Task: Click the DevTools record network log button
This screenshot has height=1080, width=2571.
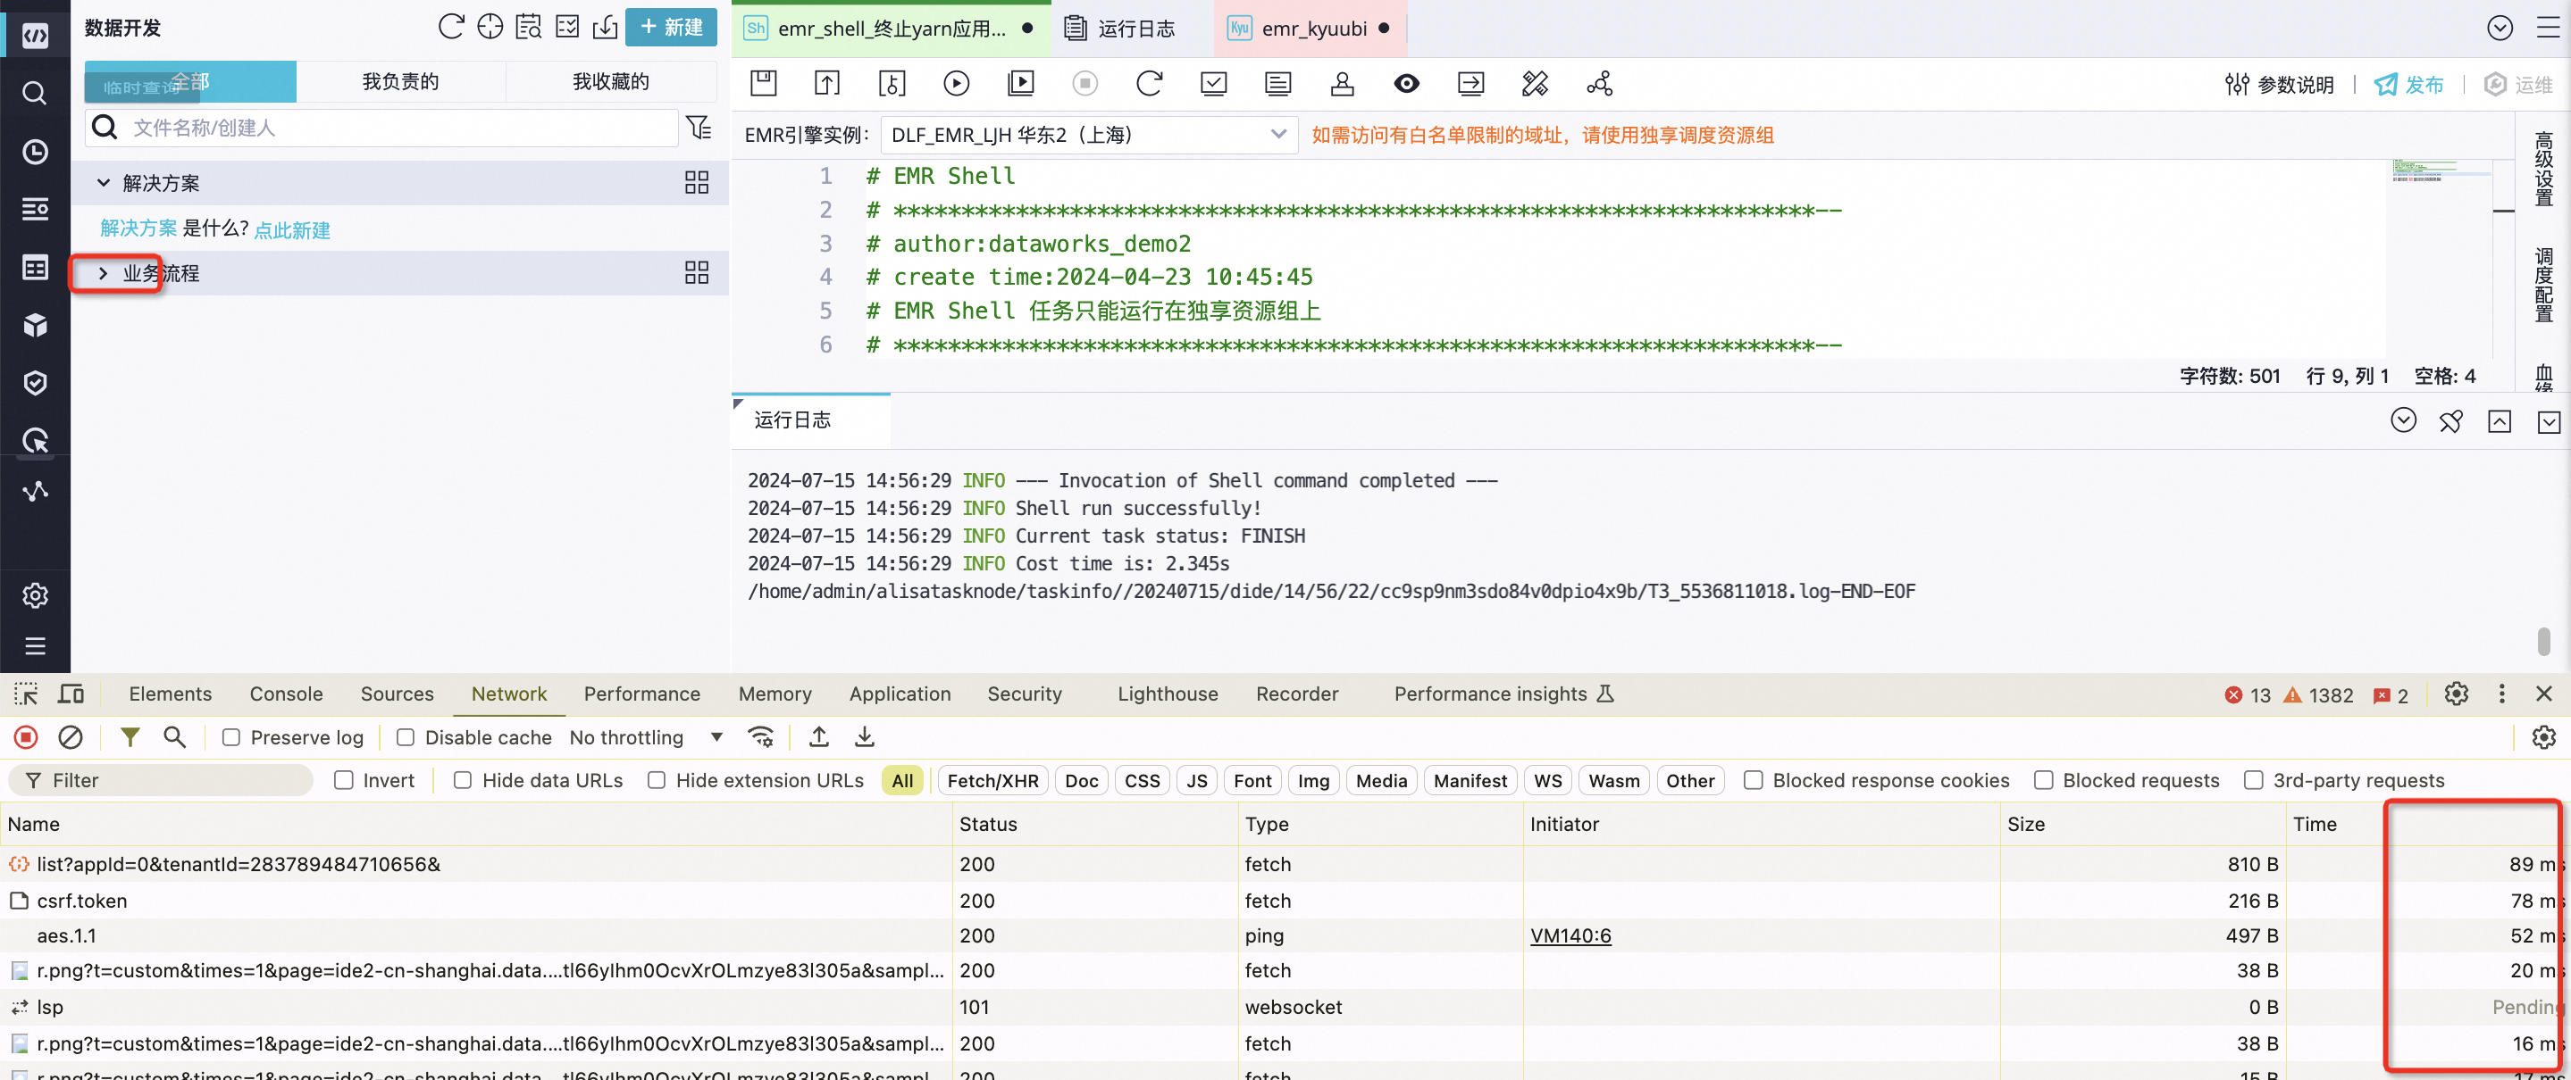Action: pos(26,737)
